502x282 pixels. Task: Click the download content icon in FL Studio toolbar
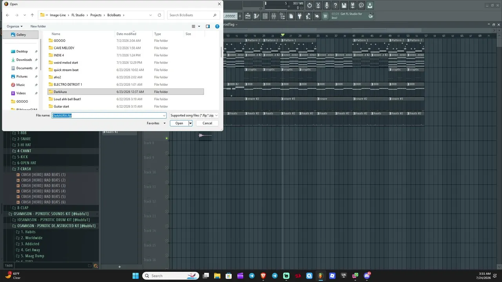[370, 5]
